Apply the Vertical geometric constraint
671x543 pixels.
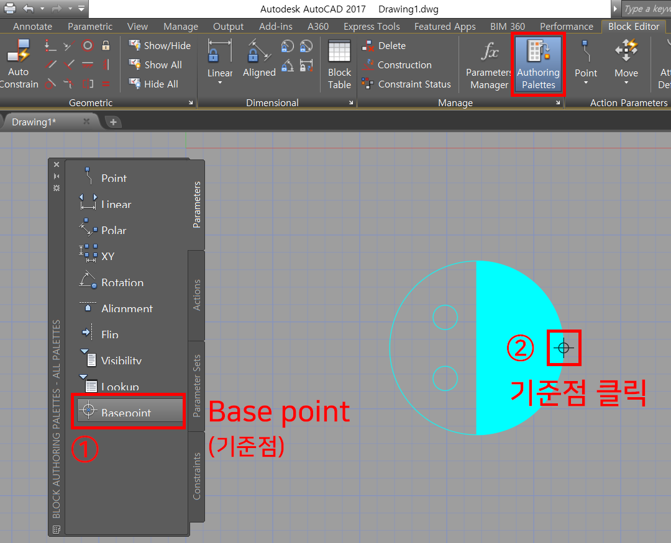click(106, 65)
